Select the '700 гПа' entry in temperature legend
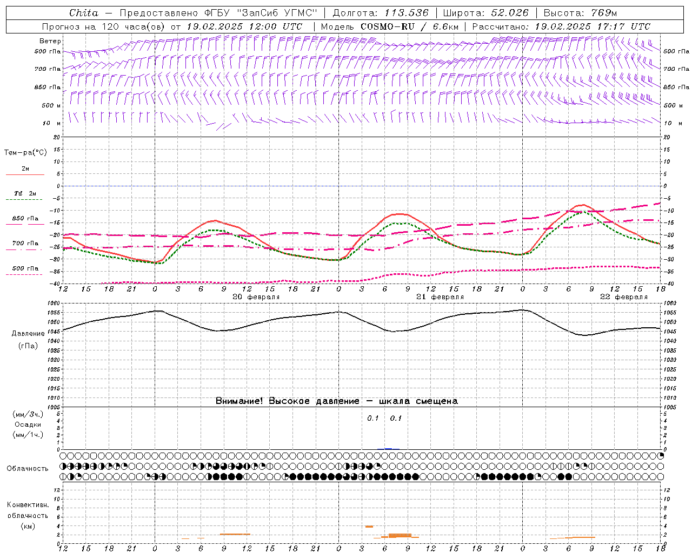The height and width of the screenshot is (553, 692). [x=25, y=244]
